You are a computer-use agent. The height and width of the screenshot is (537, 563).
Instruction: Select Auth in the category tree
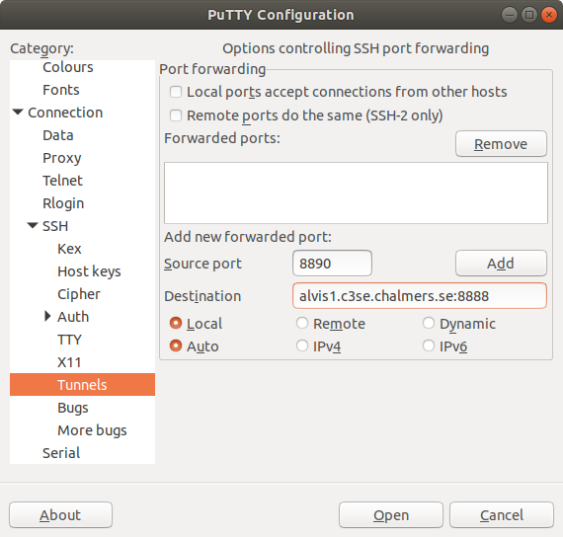[73, 317]
